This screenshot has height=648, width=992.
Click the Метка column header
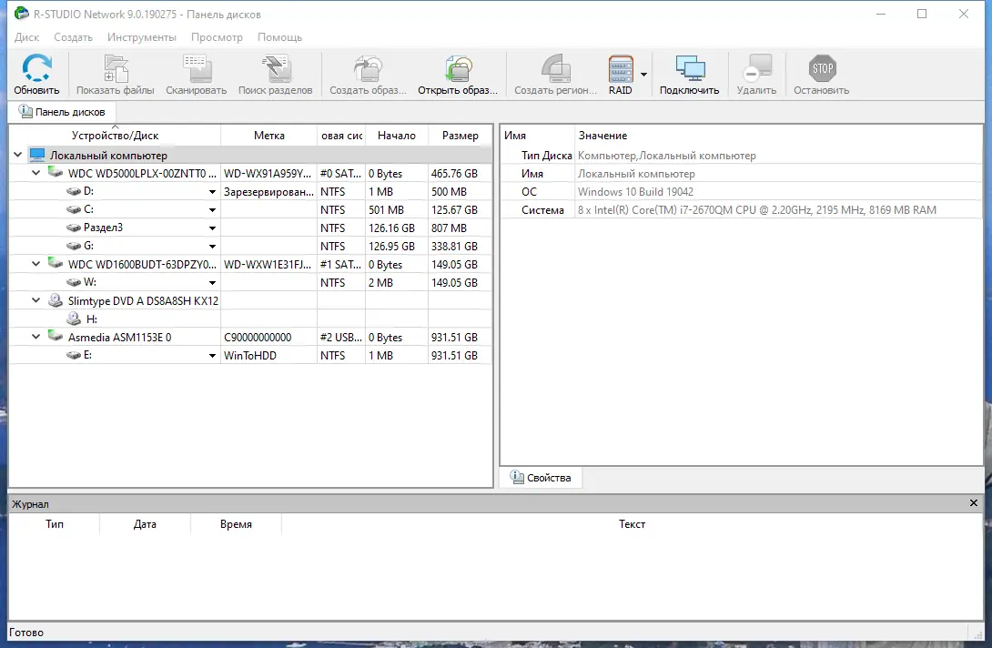point(268,136)
